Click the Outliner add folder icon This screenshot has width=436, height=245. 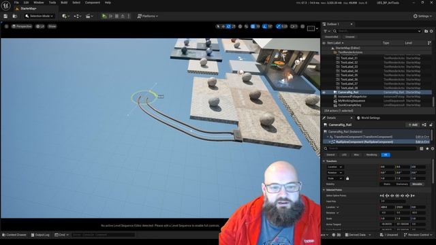point(426,31)
